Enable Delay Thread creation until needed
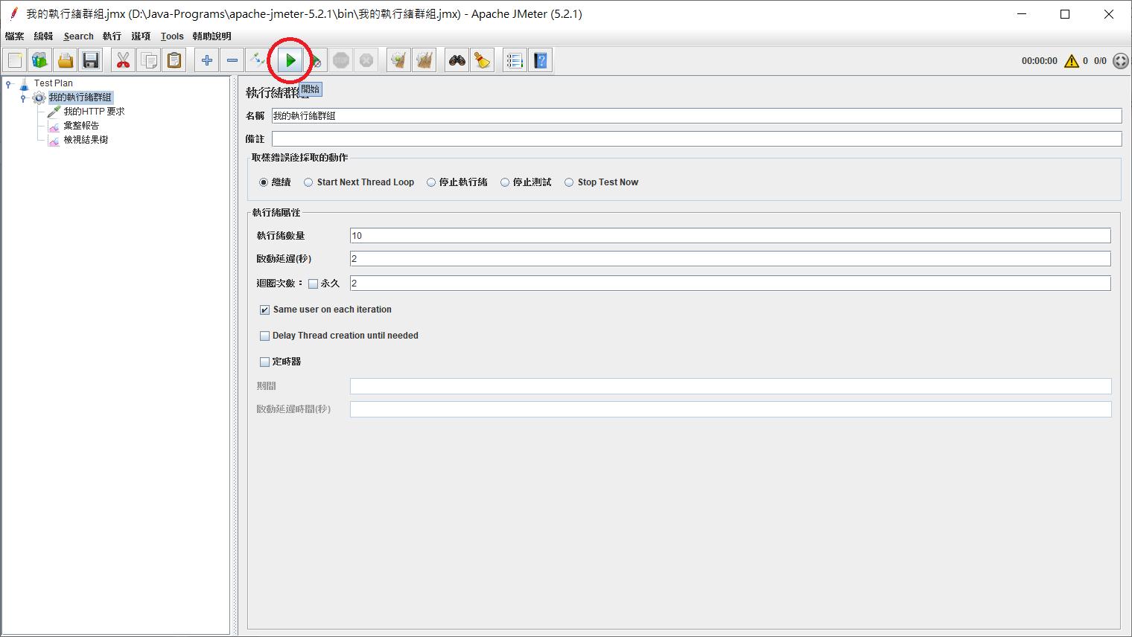This screenshot has width=1132, height=637. point(264,336)
